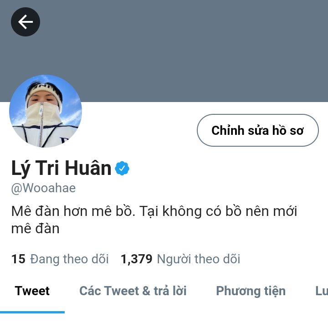Open the 1,379 followers count

click(x=137, y=259)
